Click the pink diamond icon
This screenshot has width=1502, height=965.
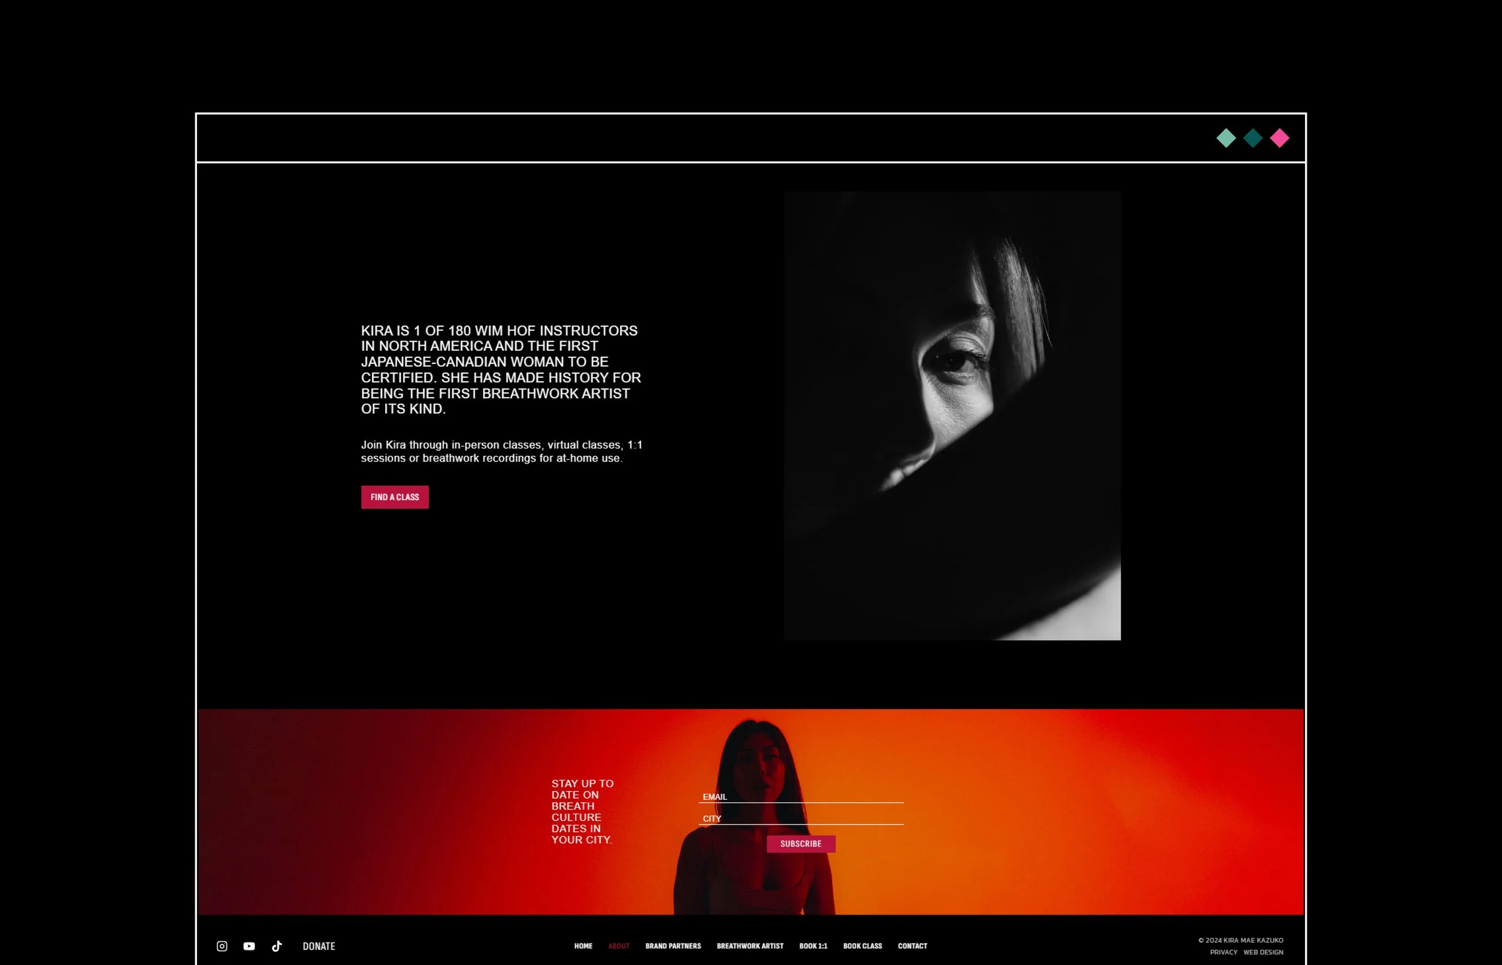(1280, 138)
